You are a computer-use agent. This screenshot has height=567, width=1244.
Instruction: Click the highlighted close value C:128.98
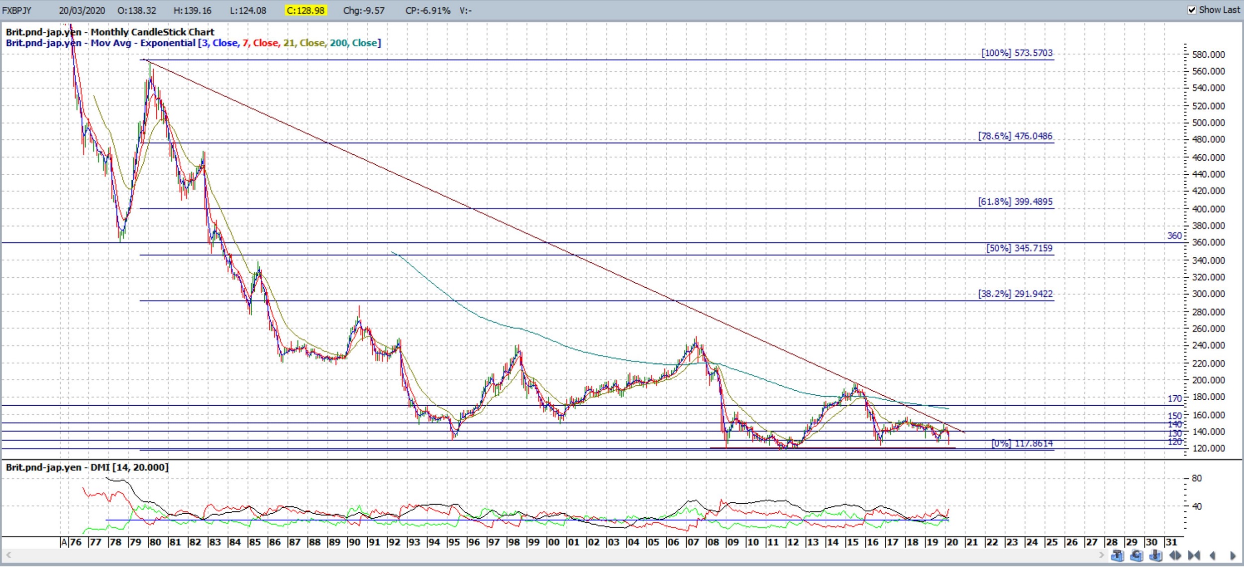[306, 10]
